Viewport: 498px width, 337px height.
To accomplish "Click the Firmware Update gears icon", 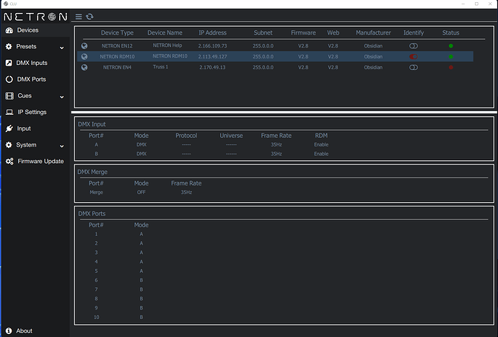I will pyautogui.click(x=9, y=162).
